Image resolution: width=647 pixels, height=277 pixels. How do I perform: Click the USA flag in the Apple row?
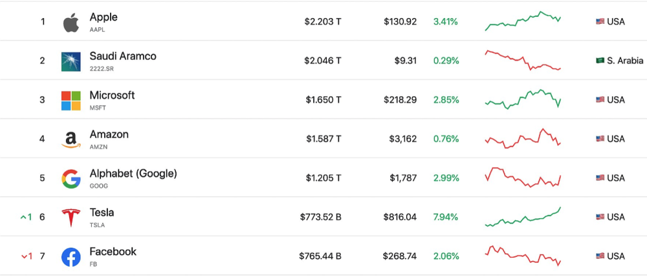click(x=600, y=21)
